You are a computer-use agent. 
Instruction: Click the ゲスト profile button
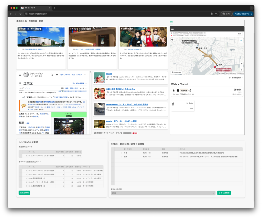(227, 14)
